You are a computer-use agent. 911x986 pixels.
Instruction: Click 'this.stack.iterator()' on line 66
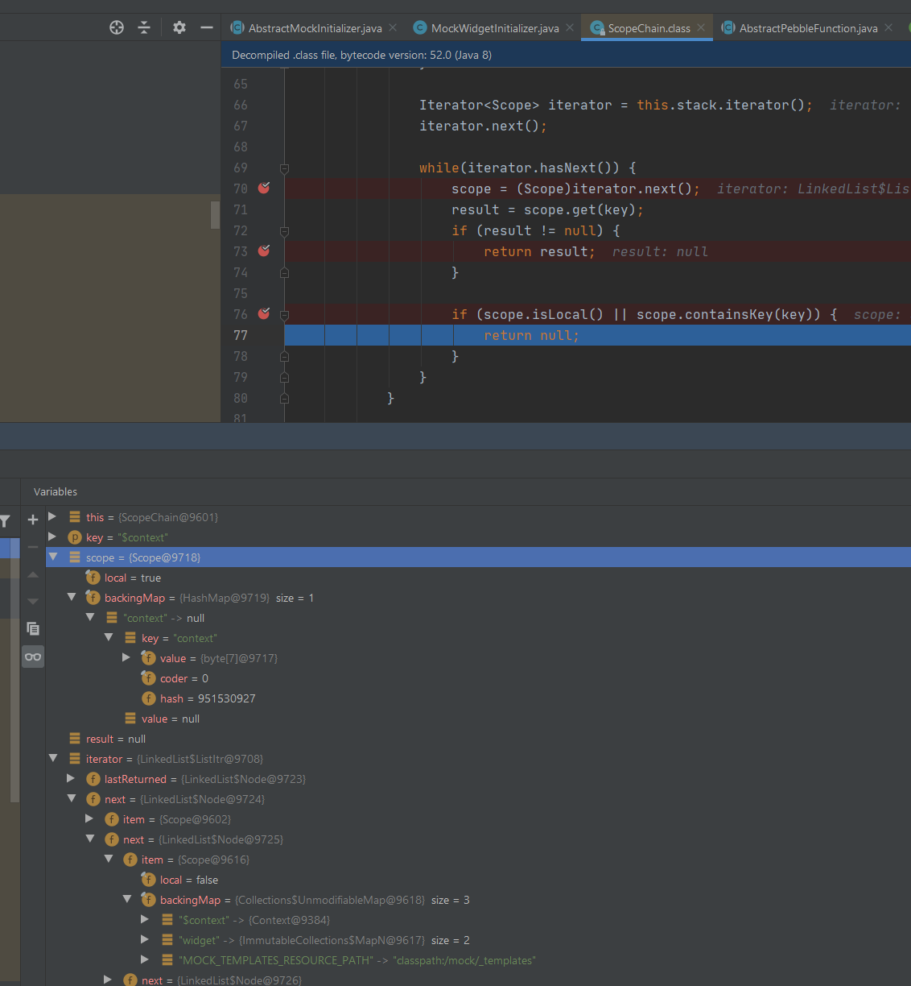pyautogui.click(x=720, y=105)
